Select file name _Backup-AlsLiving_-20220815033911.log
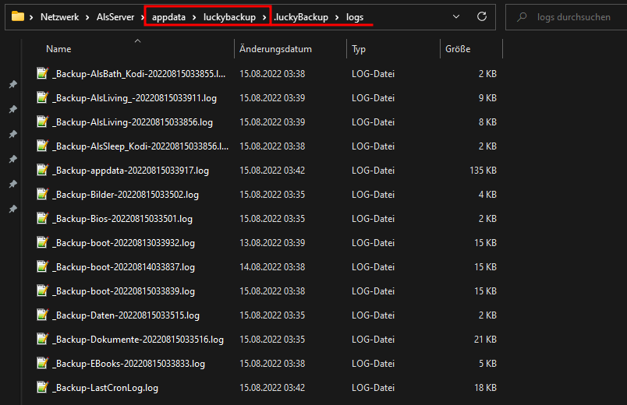The width and height of the screenshot is (627, 405). [134, 98]
